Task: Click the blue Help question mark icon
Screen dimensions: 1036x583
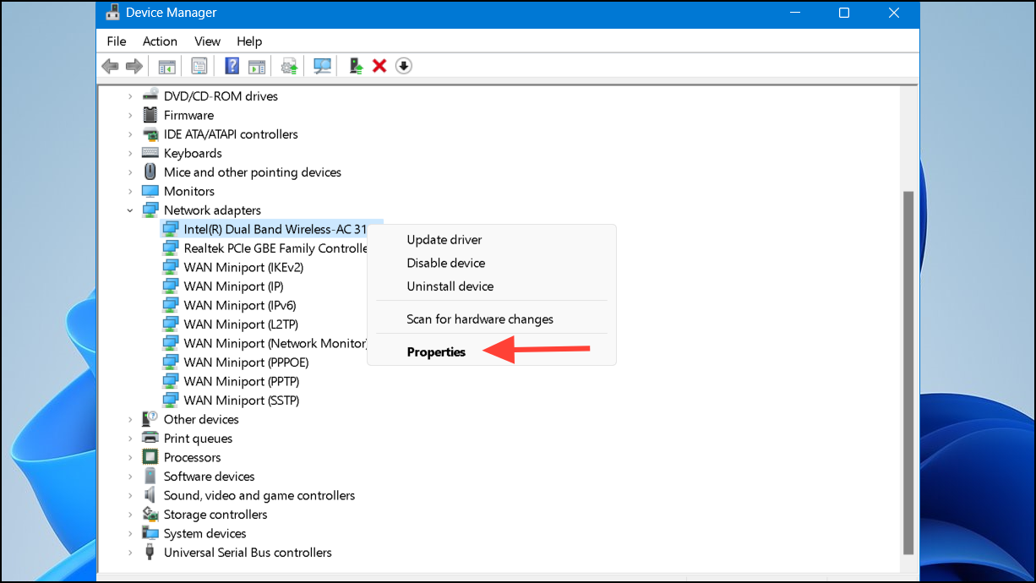Action: coord(232,66)
